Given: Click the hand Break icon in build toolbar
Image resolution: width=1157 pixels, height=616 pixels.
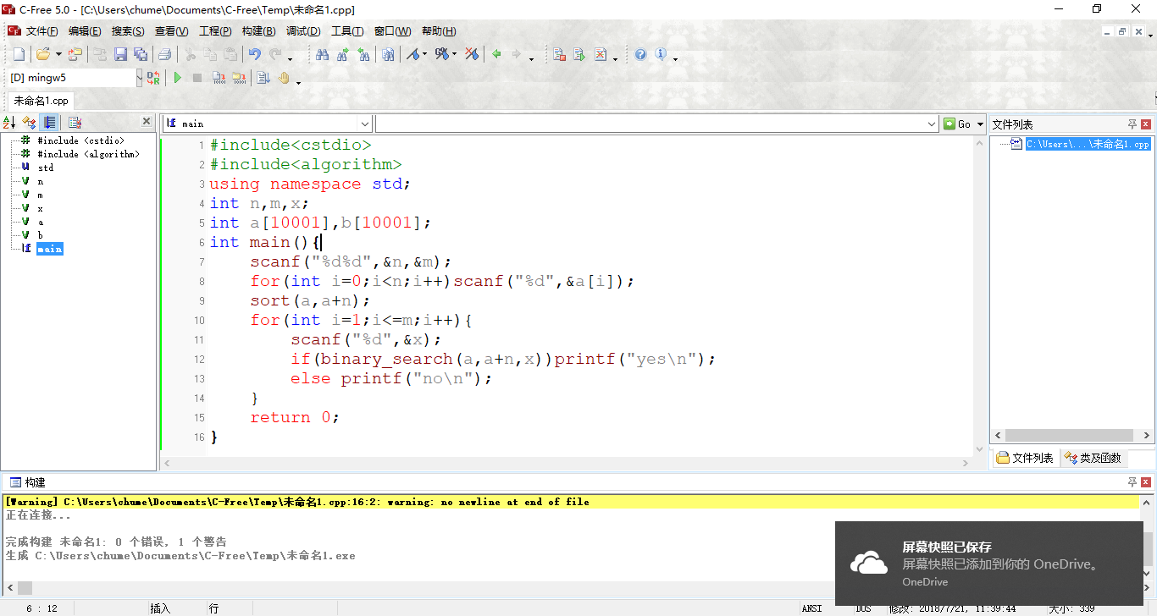Looking at the screenshot, I should click(x=284, y=78).
